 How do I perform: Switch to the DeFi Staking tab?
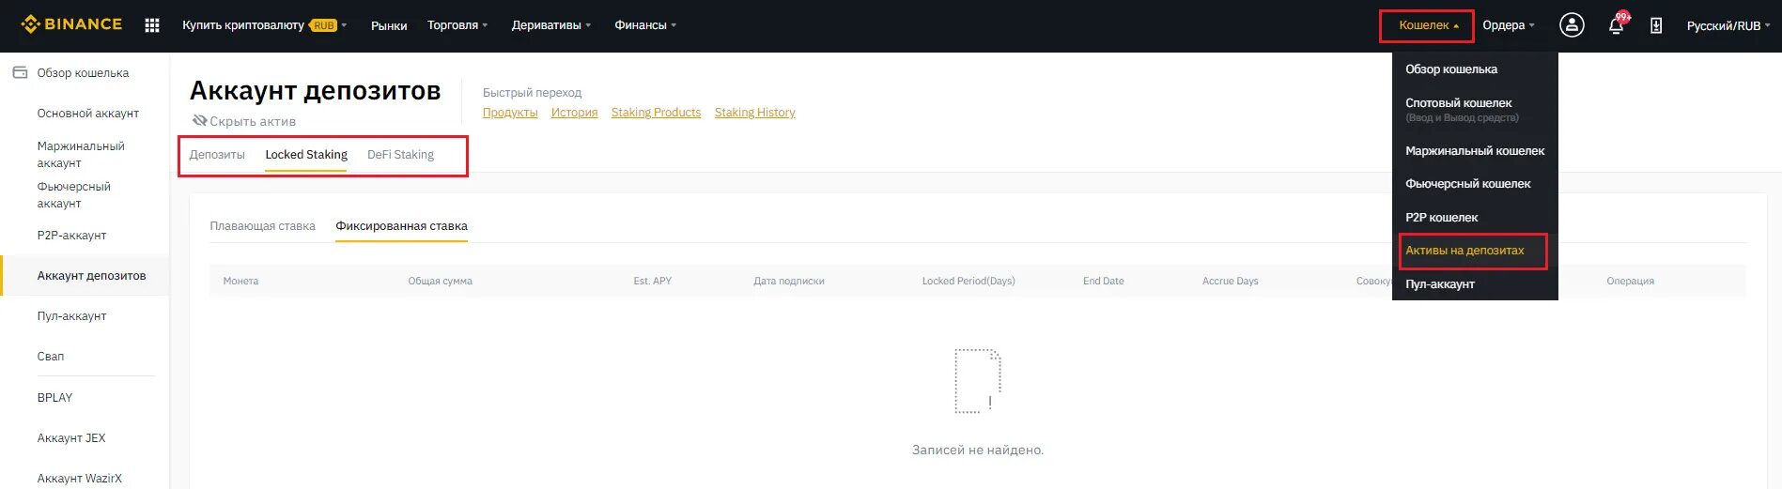click(x=400, y=154)
